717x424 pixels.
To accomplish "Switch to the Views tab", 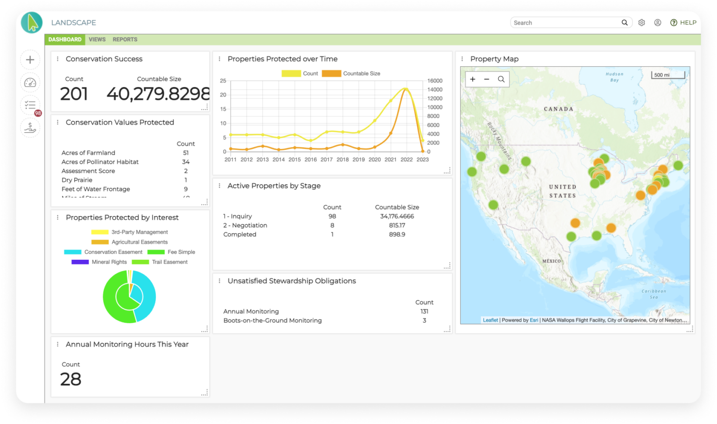I will (x=97, y=40).
